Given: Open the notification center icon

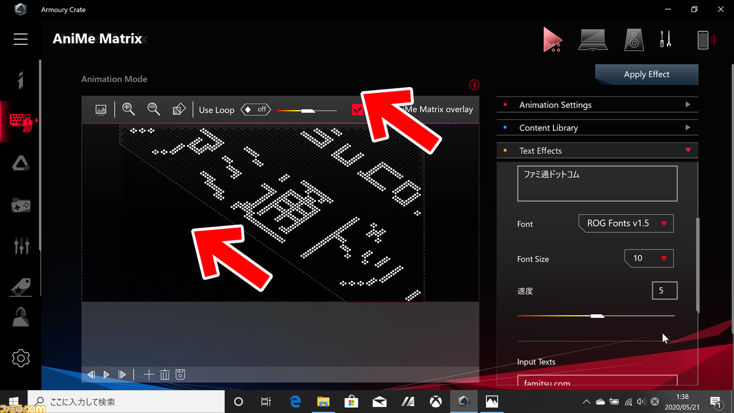Looking at the screenshot, I should (716, 402).
